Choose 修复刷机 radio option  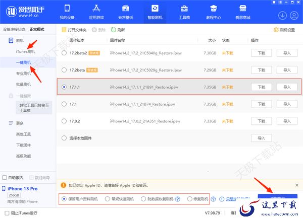pyautogui.click(x=189, y=199)
